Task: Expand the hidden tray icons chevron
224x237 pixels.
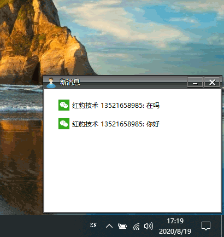Action: click(109, 226)
